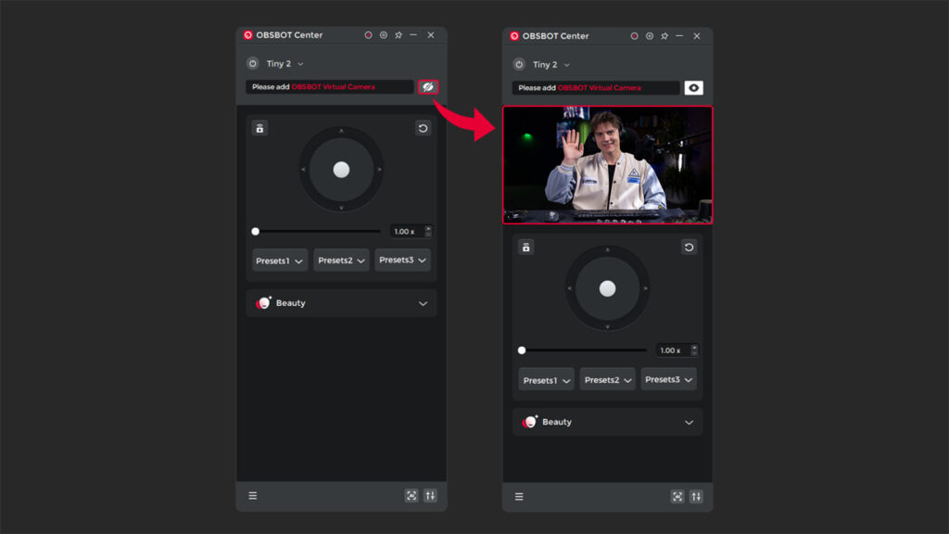Click gimbal lock icon in left window

259,128
